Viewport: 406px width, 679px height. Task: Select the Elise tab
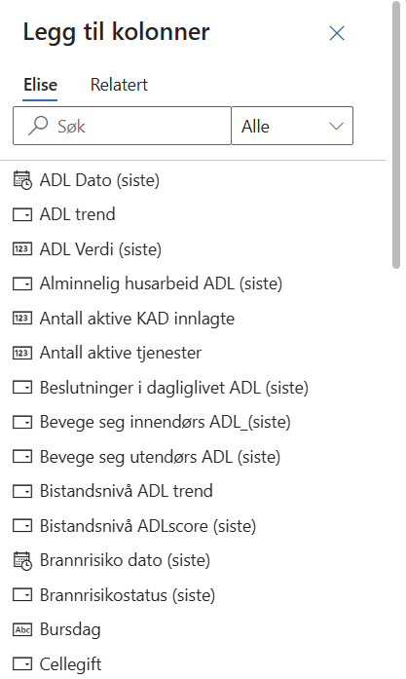(x=40, y=85)
